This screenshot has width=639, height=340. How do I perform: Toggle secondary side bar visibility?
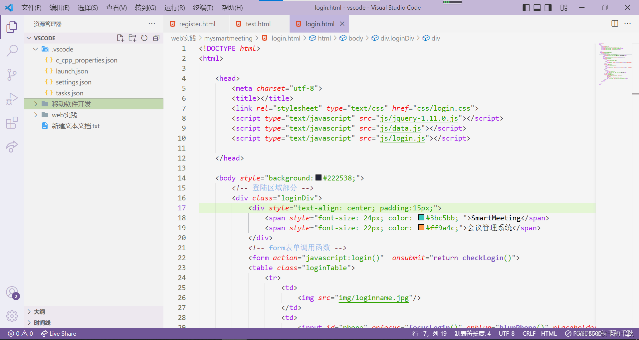click(x=548, y=8)
